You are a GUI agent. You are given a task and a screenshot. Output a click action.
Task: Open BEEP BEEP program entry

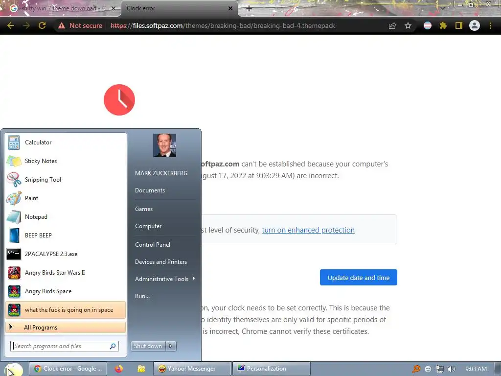66,235
